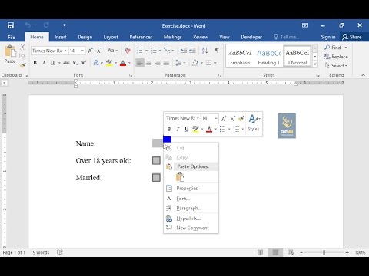Click Find in the Editing group
This screenshot has height=276, width=369.
point(333,48)
